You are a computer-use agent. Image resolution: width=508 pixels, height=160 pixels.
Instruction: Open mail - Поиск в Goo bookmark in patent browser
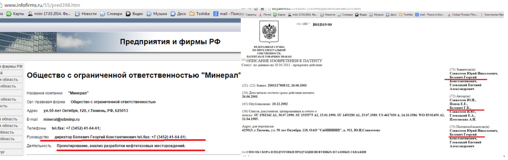point(430,14)
